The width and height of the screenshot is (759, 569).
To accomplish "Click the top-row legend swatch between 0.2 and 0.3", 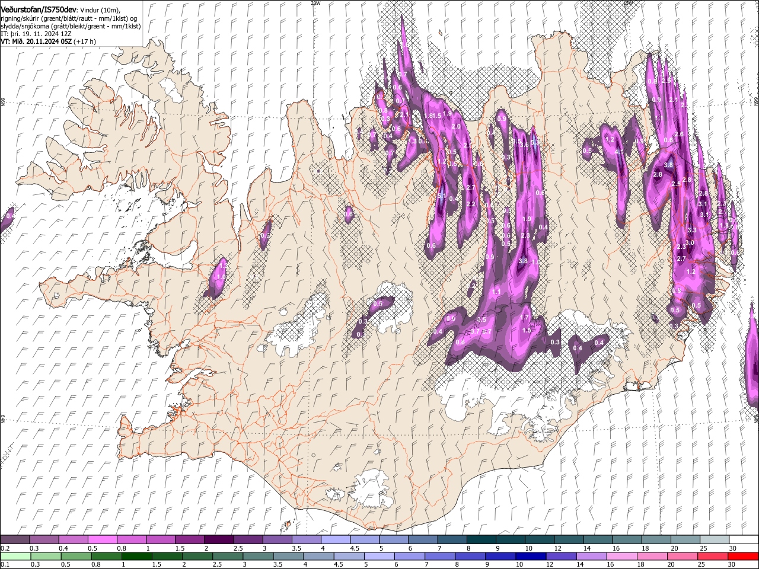I will [15, 540].
